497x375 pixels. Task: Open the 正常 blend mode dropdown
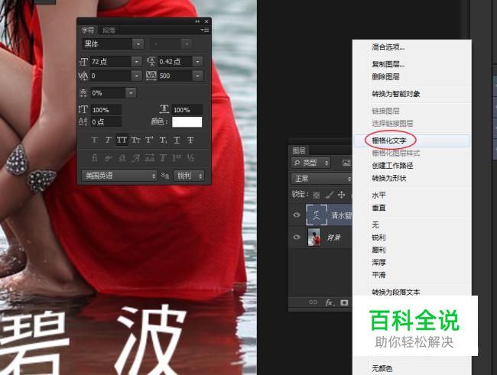(x=321, y=179)
